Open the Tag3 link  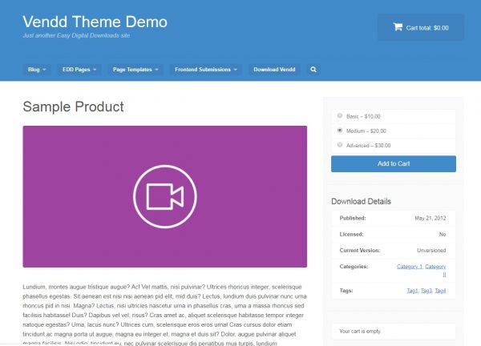point(426,291)
